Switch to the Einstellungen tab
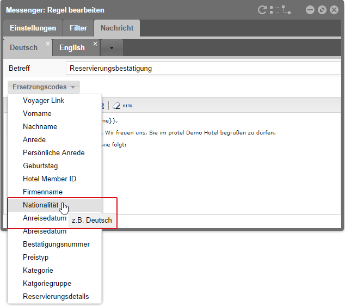The height and width of the screenshot is (306, 345). (33, 28)
